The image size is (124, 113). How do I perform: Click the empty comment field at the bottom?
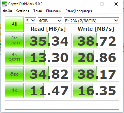pyautogui.click(x=62, y=105)
